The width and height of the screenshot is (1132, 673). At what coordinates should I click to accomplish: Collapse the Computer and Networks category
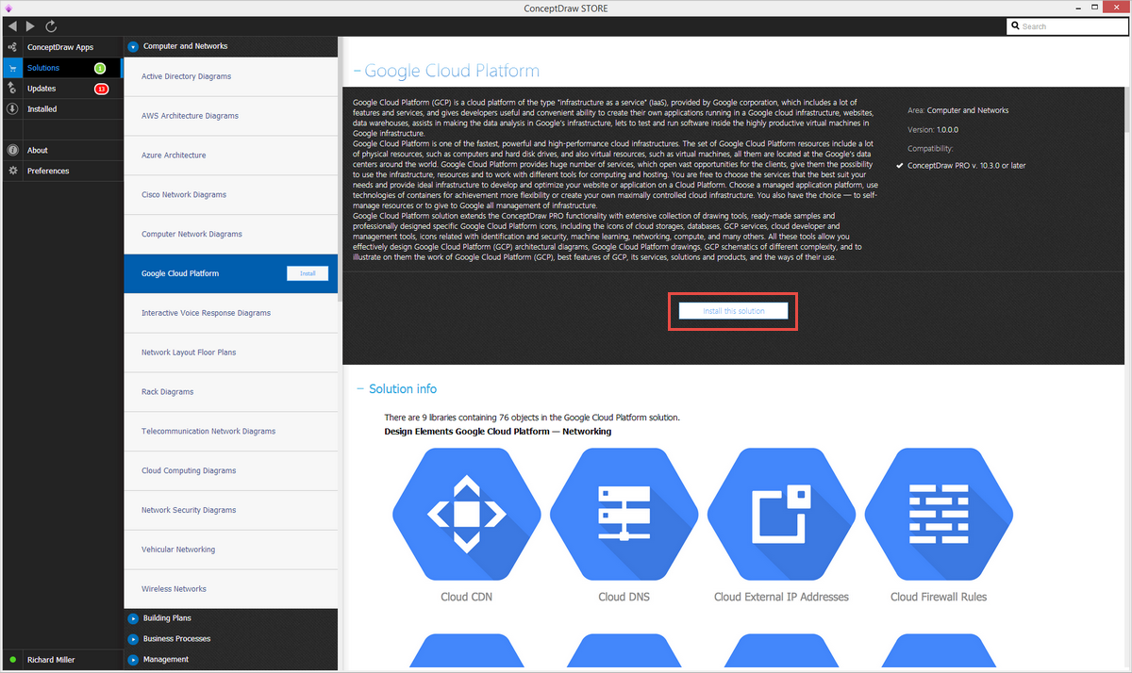click(x=133, y=46)
